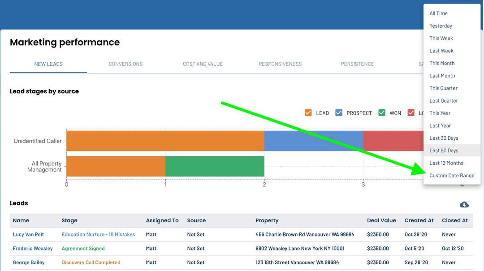Download leads using the cloud icon
This screenshot has width=484, height=271.
pos(464,205)
